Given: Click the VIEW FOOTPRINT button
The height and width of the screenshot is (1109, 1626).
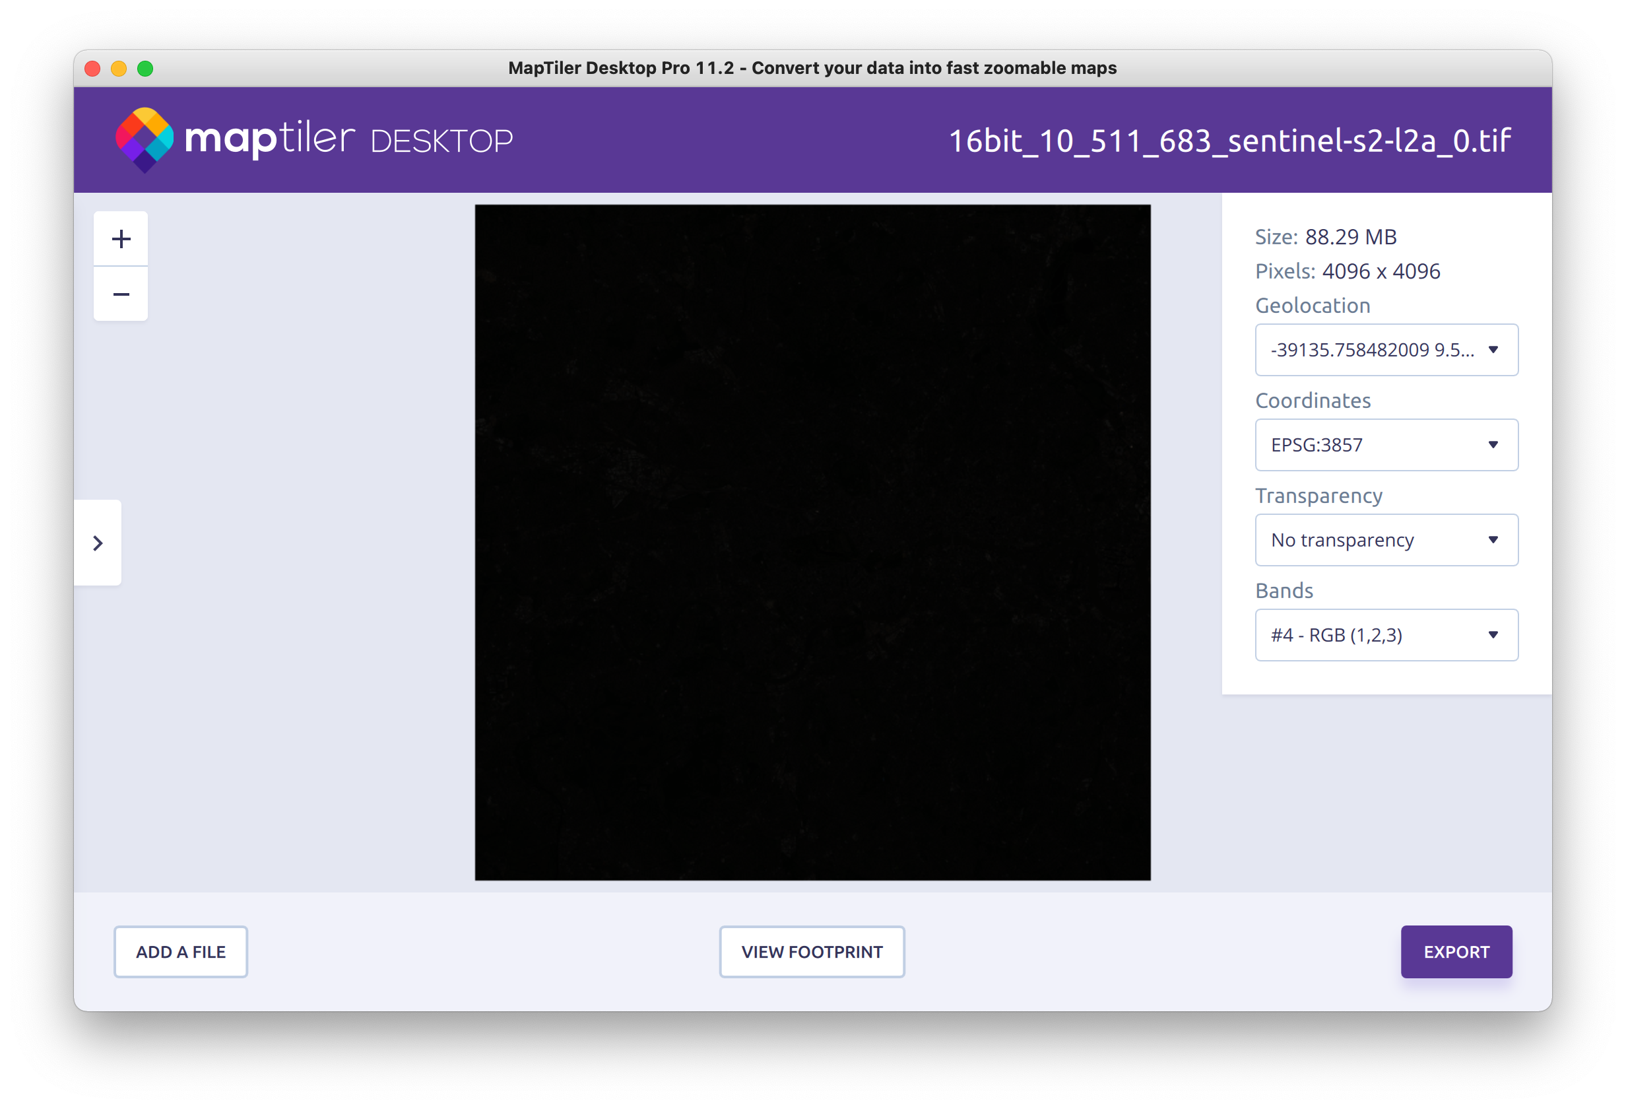Looking at the screenshot, I should [x=812, y=952].
